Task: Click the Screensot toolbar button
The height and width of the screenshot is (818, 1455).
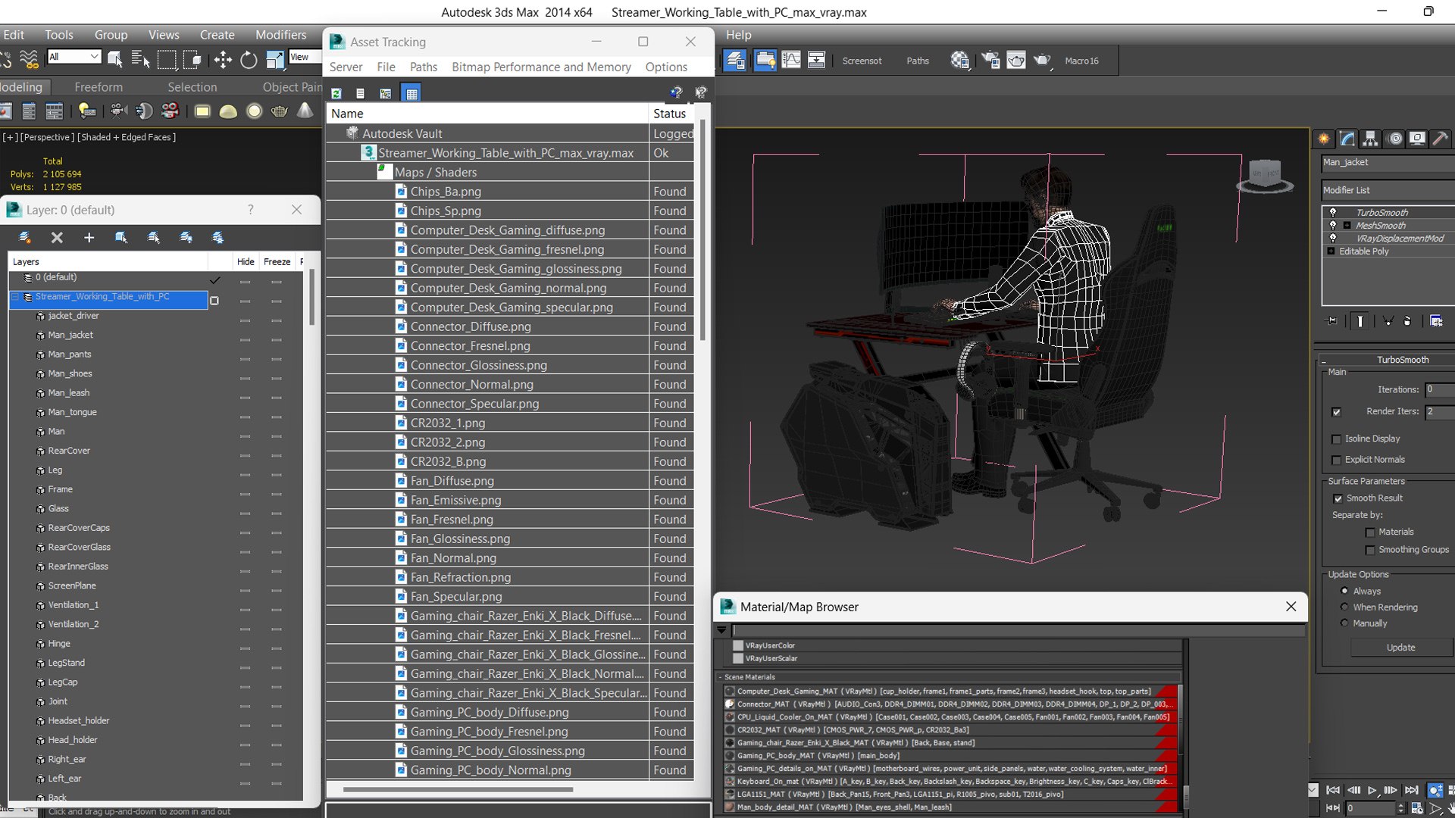Action: tap(862, 61)
